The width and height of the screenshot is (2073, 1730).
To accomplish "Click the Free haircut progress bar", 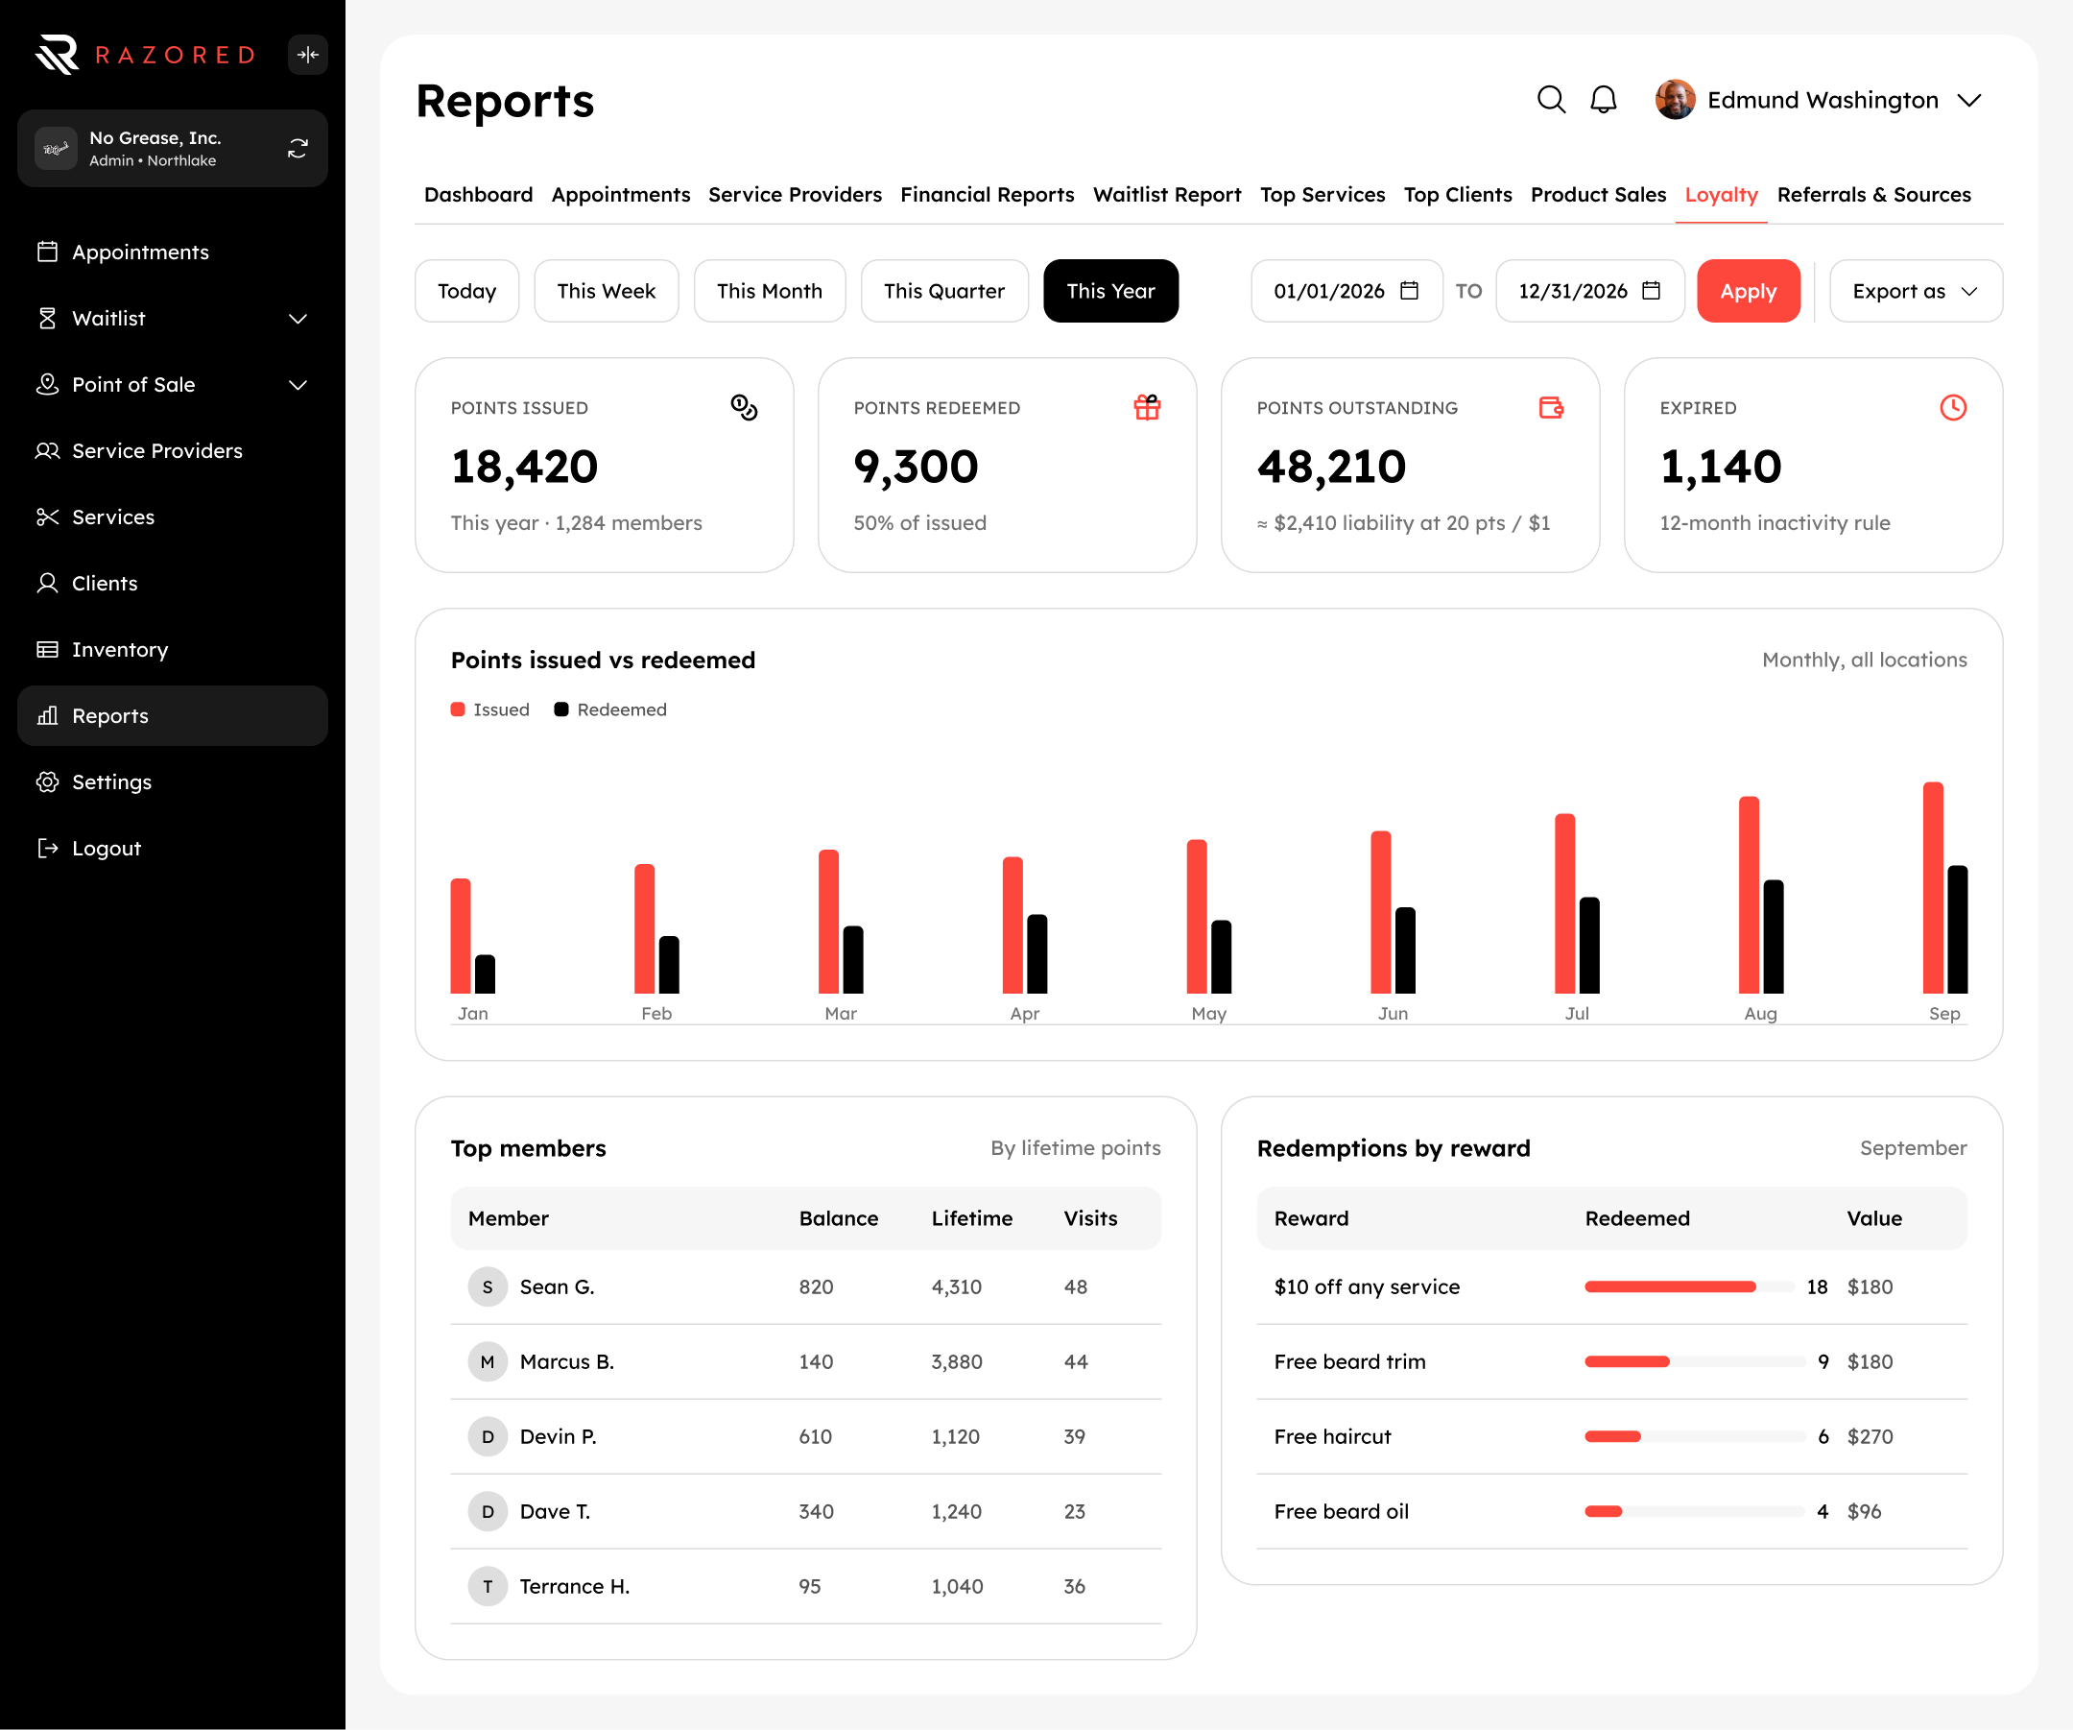I will click(1694, 1435).
